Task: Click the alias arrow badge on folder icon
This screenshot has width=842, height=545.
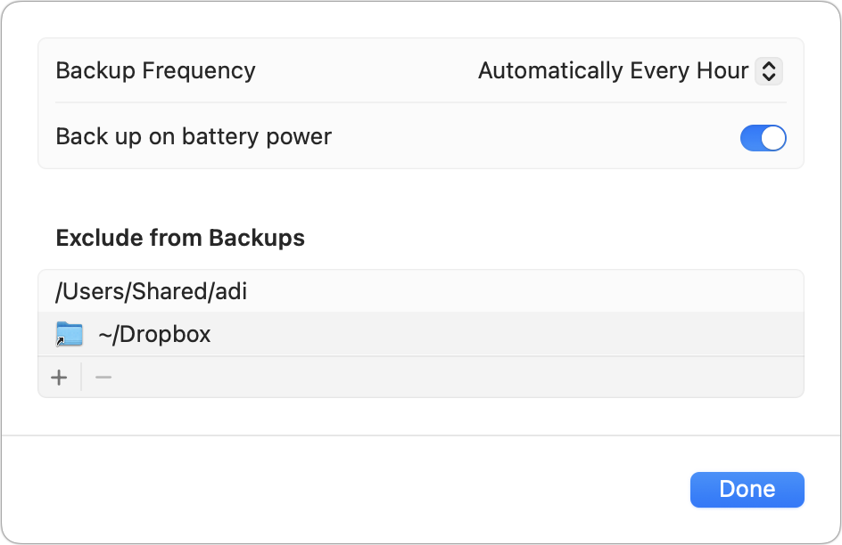Action: click(61, 341)
